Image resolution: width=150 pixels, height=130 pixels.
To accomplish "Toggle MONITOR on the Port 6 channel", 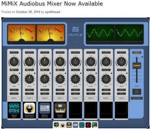I will pos(91,53).
